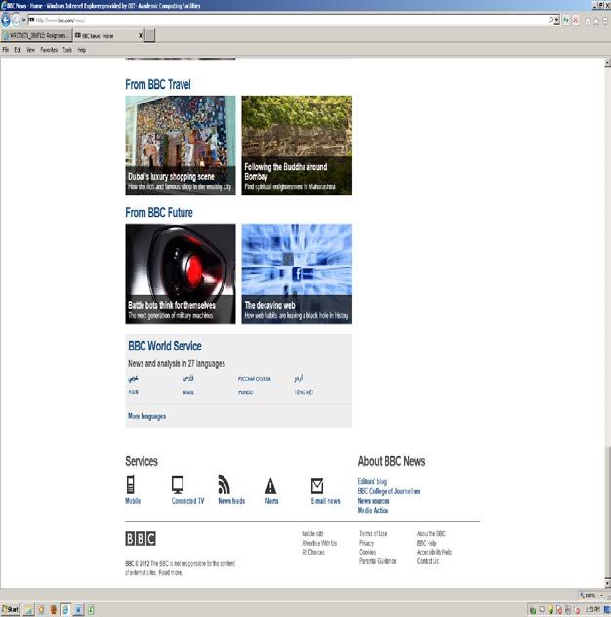Open BBC College of Journalism link
This screenshot has width=611, height=617.
point(388,491)
